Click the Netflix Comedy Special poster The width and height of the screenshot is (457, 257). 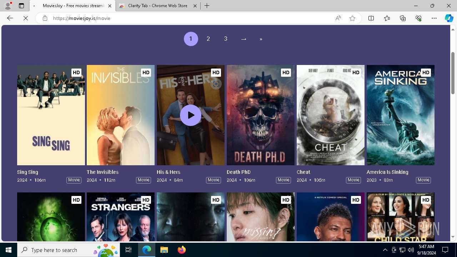pos(331,217)
